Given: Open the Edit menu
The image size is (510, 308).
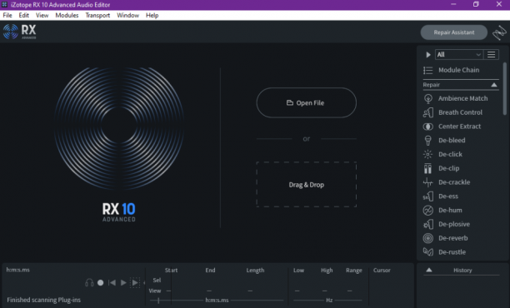Looking at the screenshot, I should (23, 15).
